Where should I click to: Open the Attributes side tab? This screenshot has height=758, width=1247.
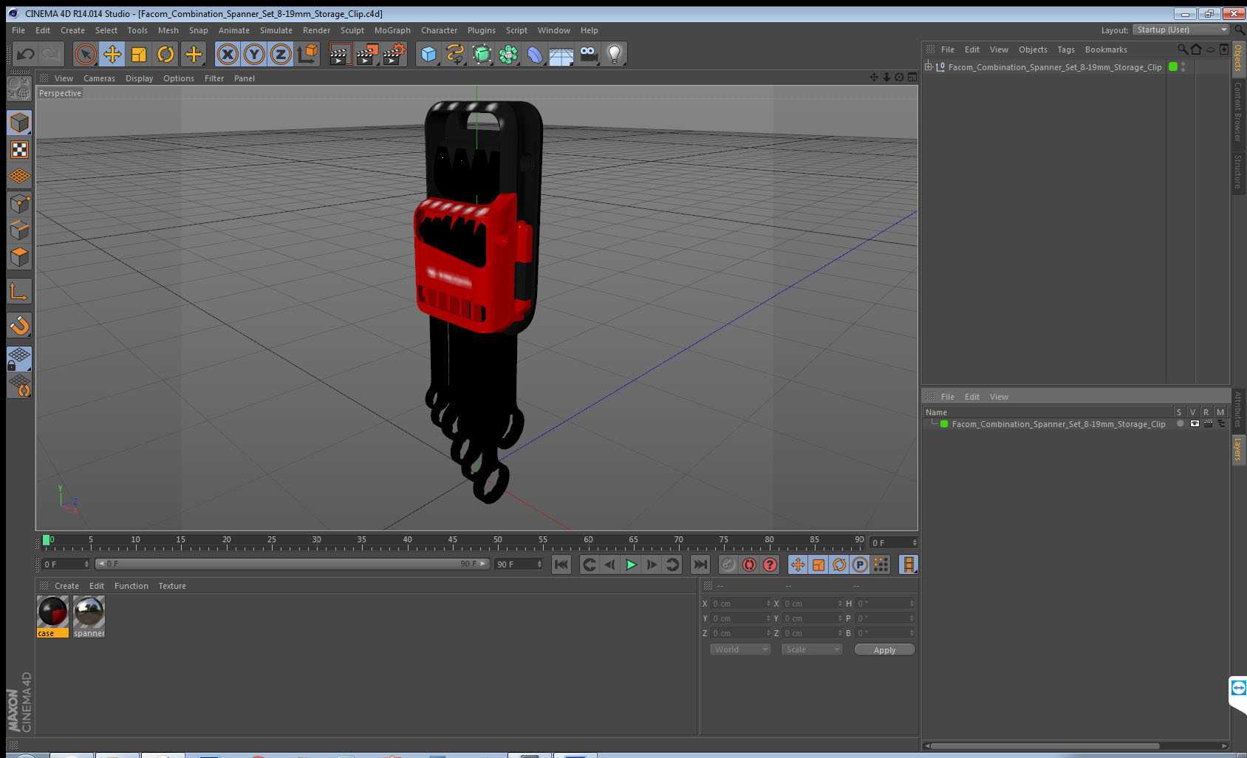click(x=1238, y=409)
